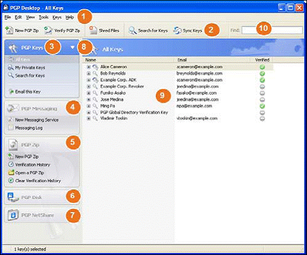Collapse the PGP Keys panel with its arrow
Screen dimensions: 307x255
[73, 47]
